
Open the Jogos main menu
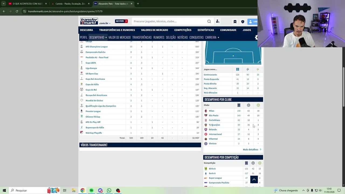[x=247, y=30]
